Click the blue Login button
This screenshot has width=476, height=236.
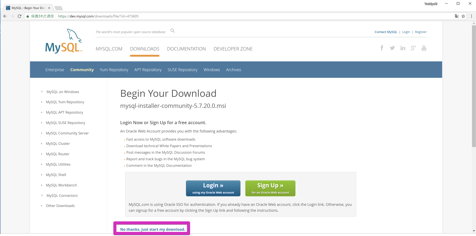click(x=213, y=188)
